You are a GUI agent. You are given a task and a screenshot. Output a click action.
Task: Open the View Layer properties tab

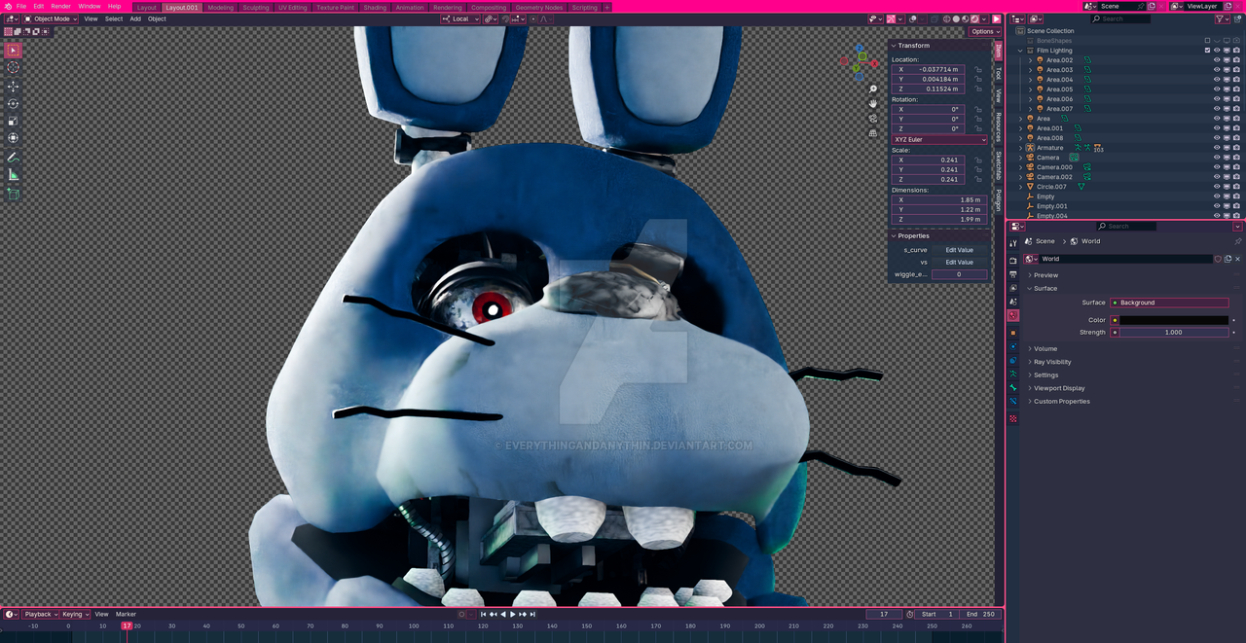(1013, 289)
